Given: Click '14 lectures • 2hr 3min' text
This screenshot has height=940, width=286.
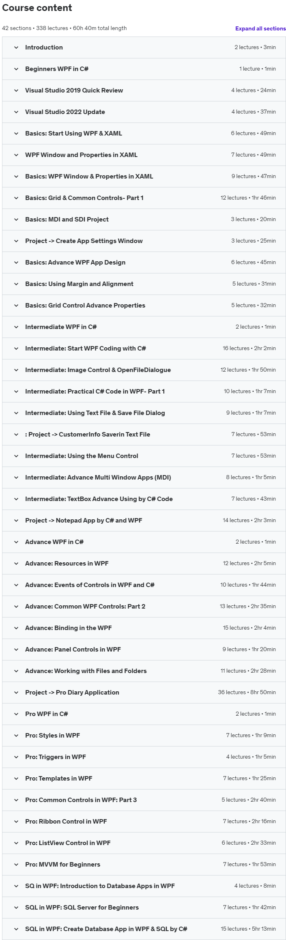Looking at the screenshot, I should 249,521.
